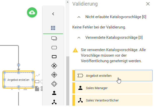Select the event-based gateway circle diamond
The width and height of the screenshot is (157, 107).
point(54,84)
